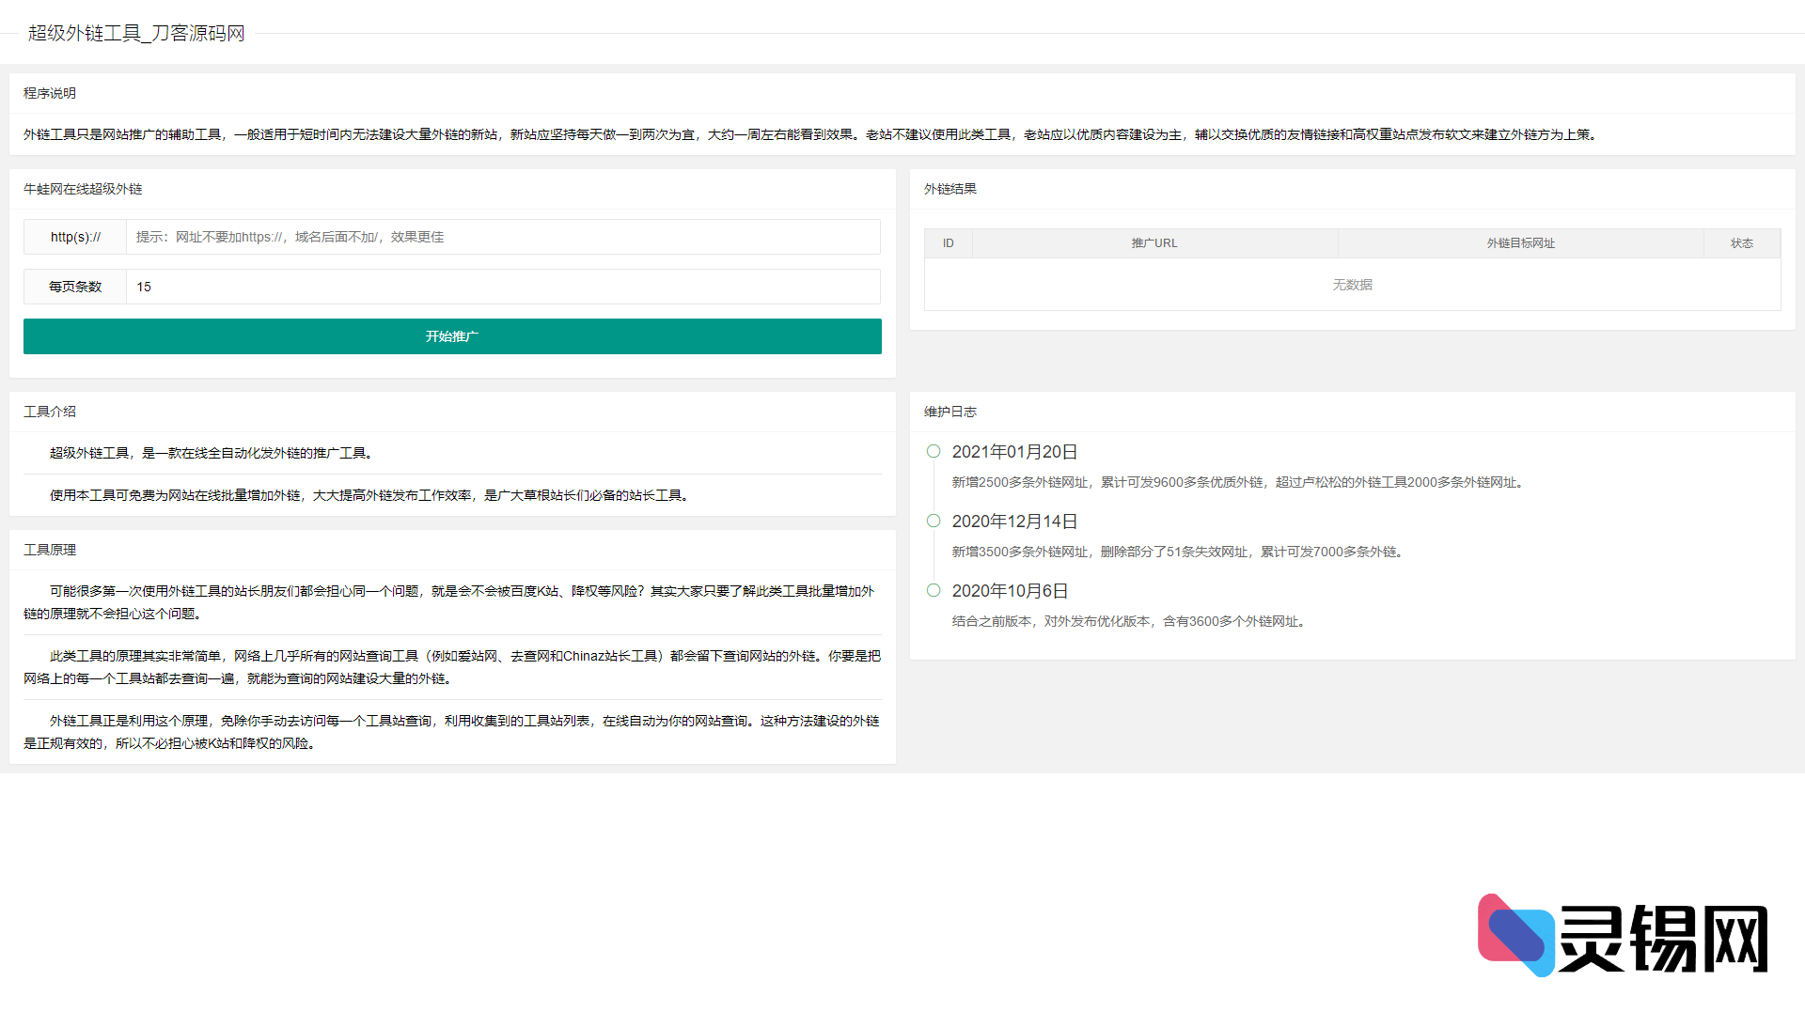Click the 维护日志 panel header

pyautogui.click(x=950, y=412)
